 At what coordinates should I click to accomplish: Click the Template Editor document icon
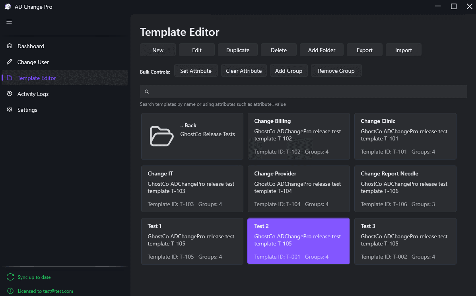click(x=10, y=78)
